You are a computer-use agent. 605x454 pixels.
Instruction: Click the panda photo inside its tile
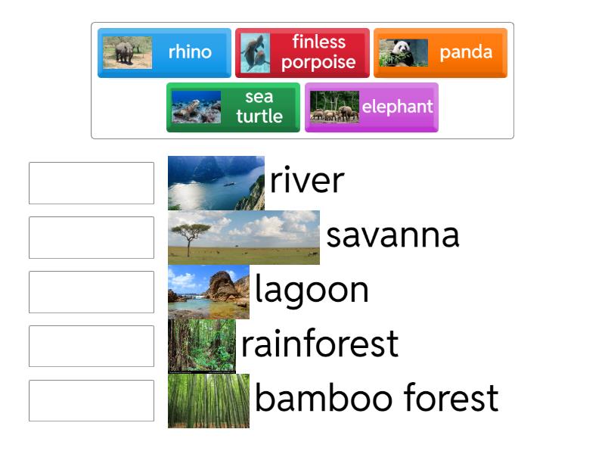click(x=402, y=52)
